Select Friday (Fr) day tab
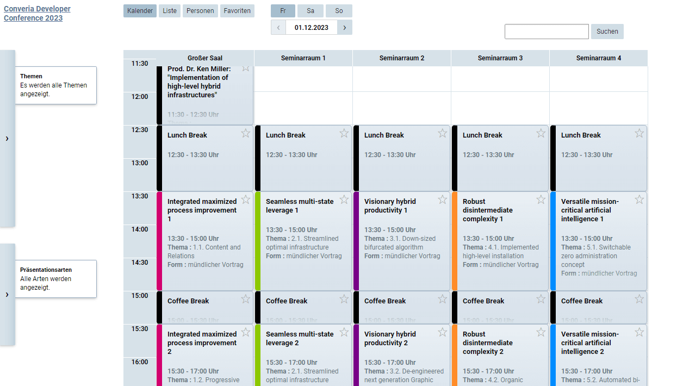Viewport: 683px width, 386px height. pyautogui.click(x=283, y=11)
